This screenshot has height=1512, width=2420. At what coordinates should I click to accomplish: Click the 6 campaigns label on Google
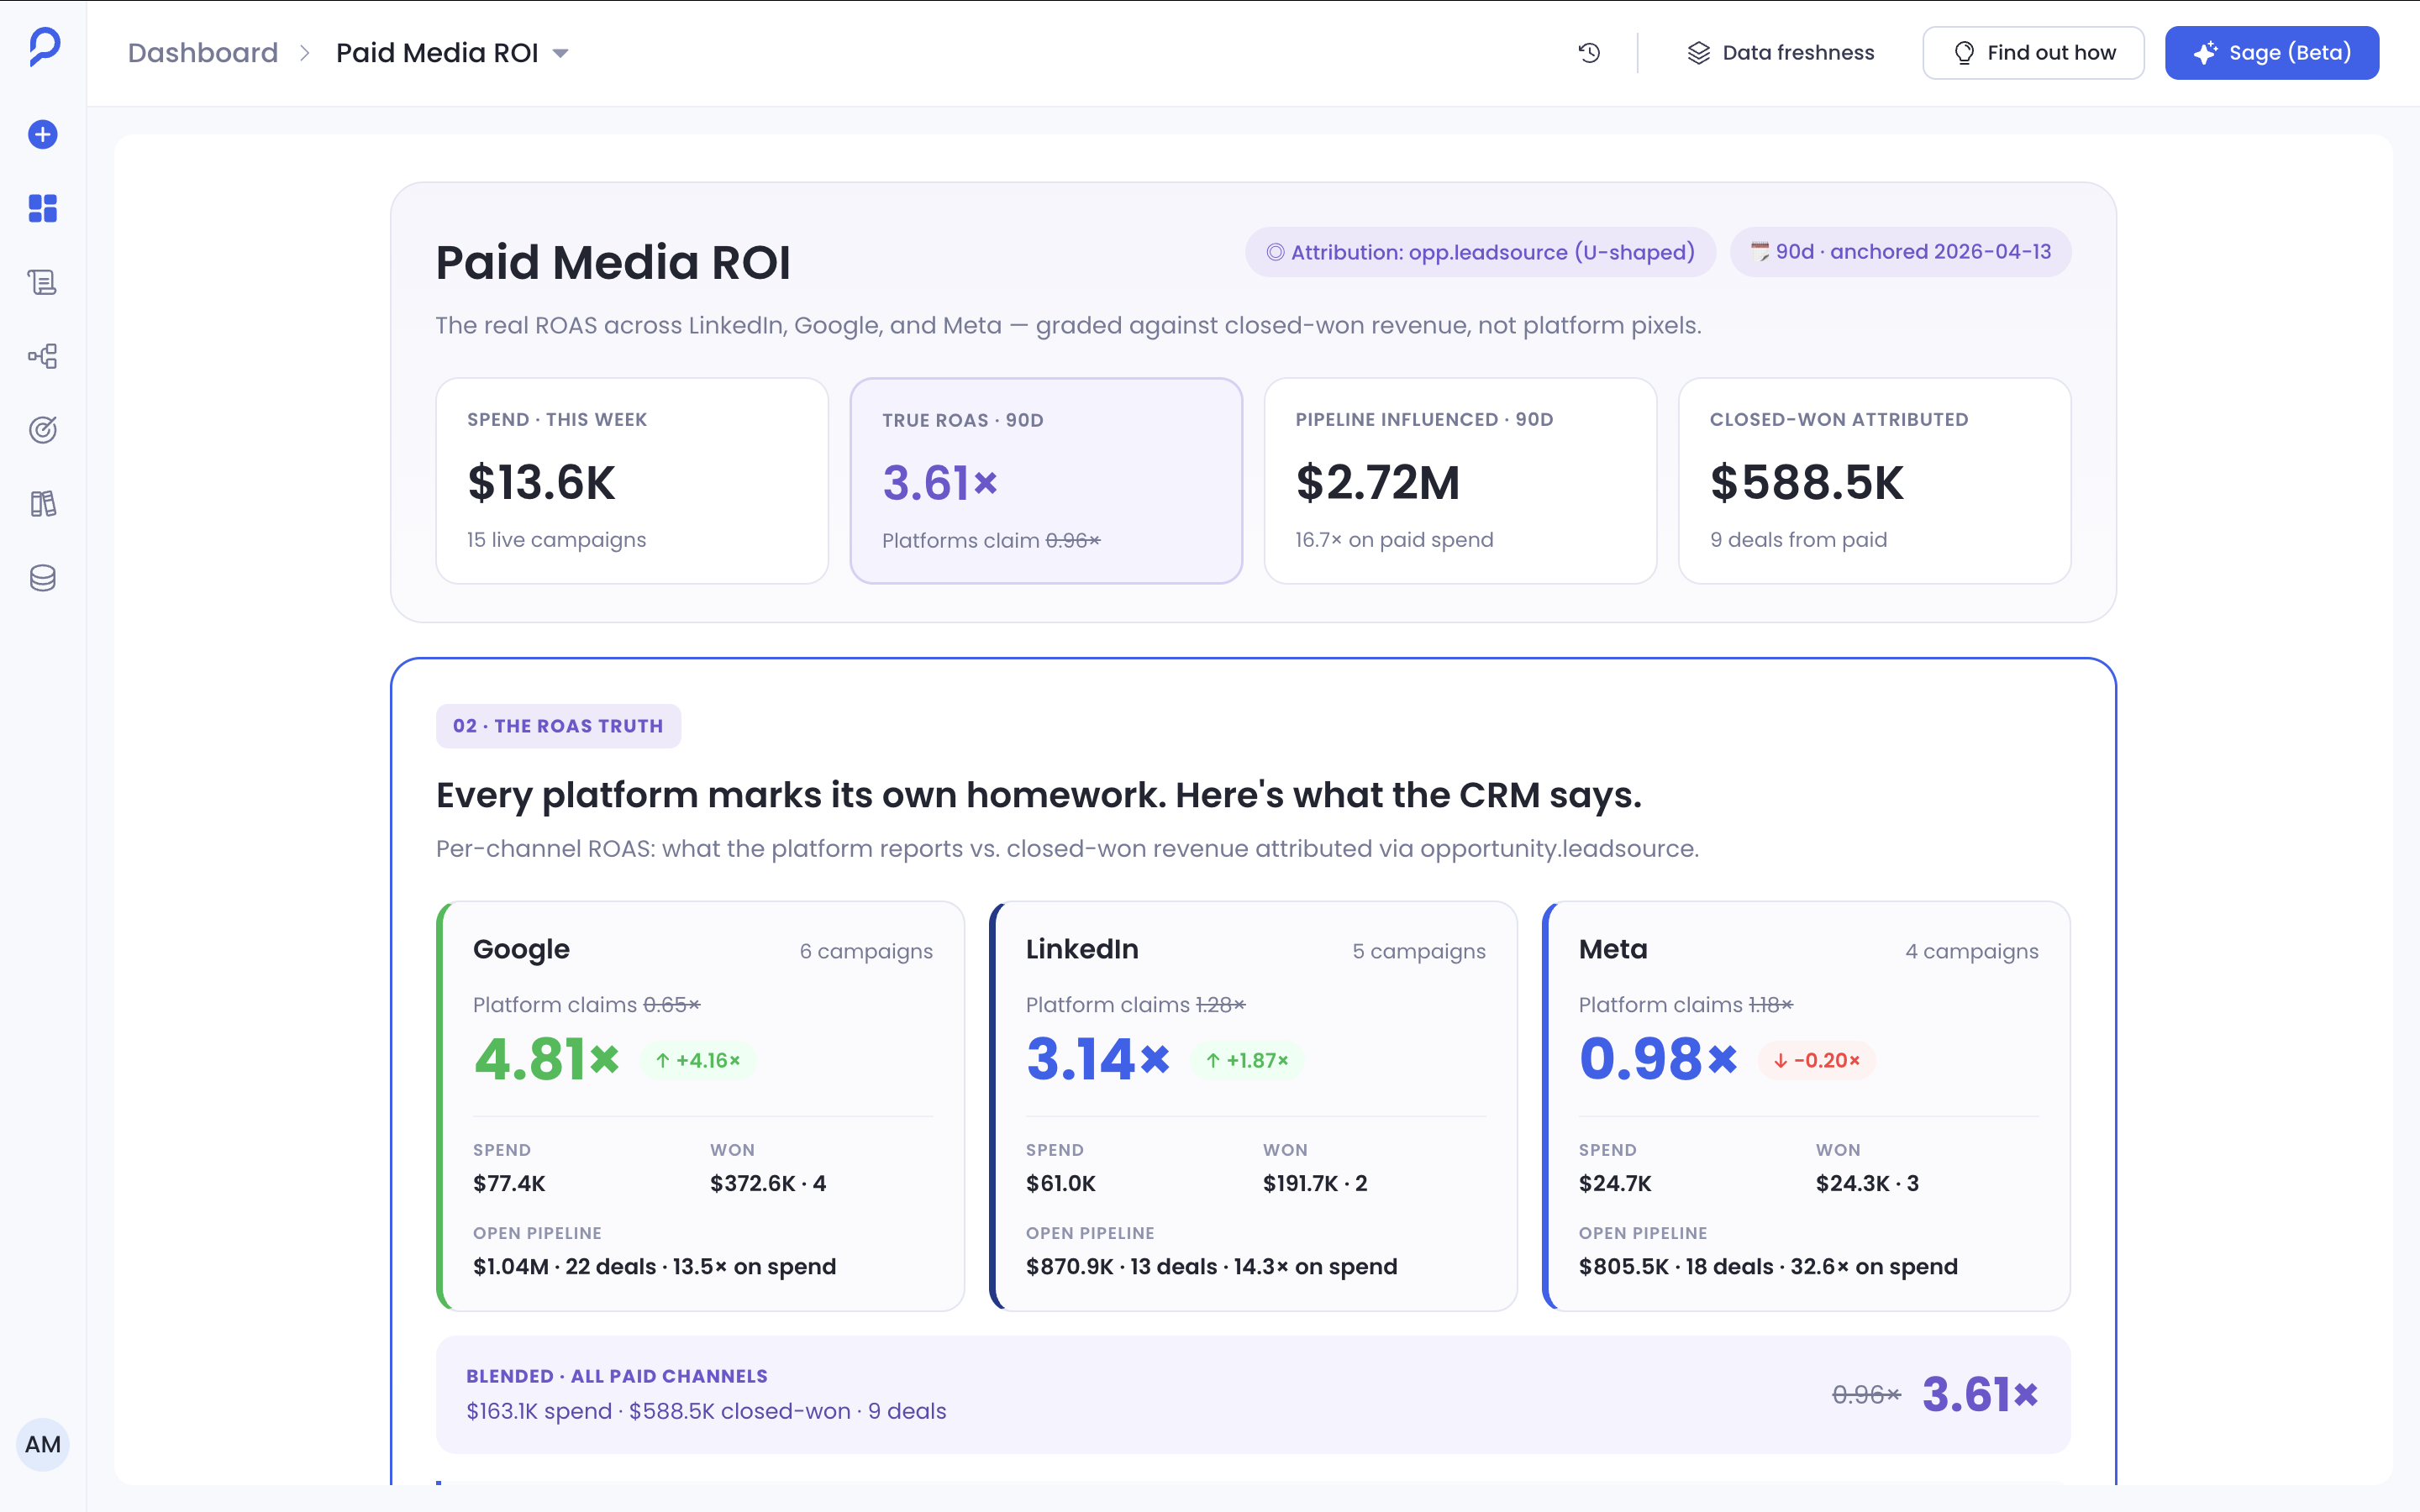tap(866, 951)
